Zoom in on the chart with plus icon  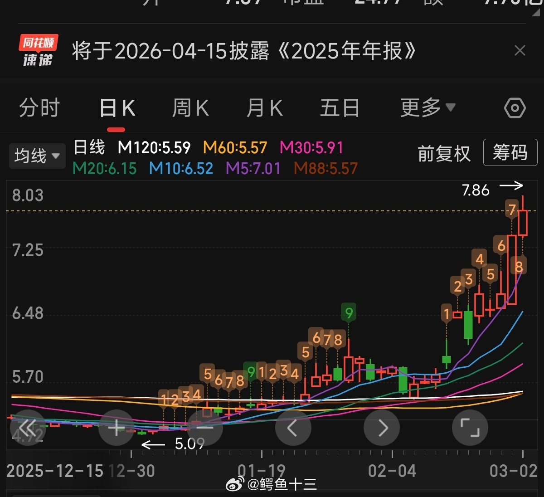click(x=117, y=427)
